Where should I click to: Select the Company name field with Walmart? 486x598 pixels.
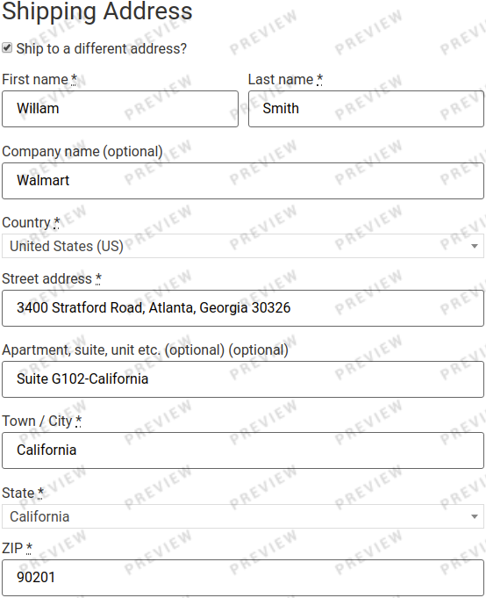pyautogui.click(x=243, y=181)
